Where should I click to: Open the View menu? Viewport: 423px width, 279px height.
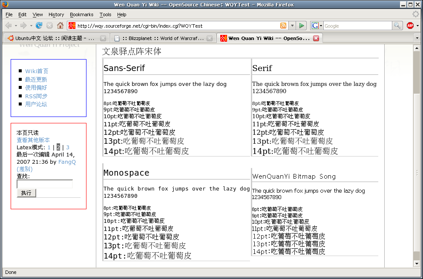tap(38, 14)
